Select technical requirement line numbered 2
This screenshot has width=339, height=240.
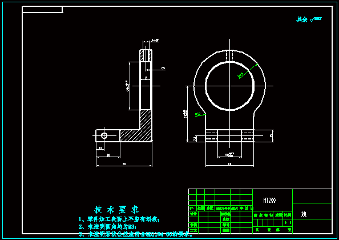pos(107,227)
